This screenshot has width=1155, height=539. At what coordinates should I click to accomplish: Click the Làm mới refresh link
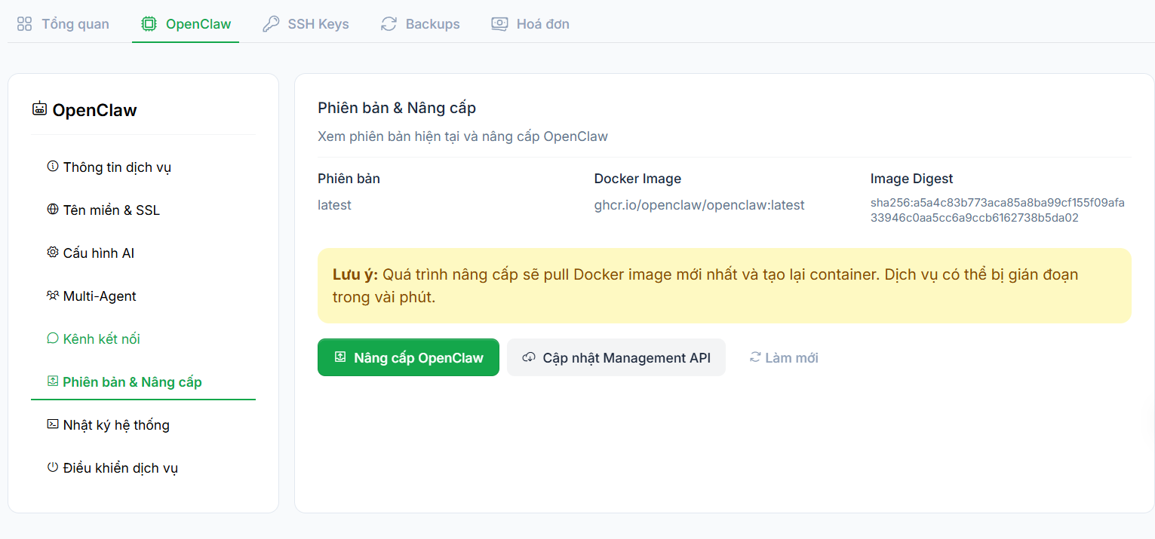coord(784,357)
